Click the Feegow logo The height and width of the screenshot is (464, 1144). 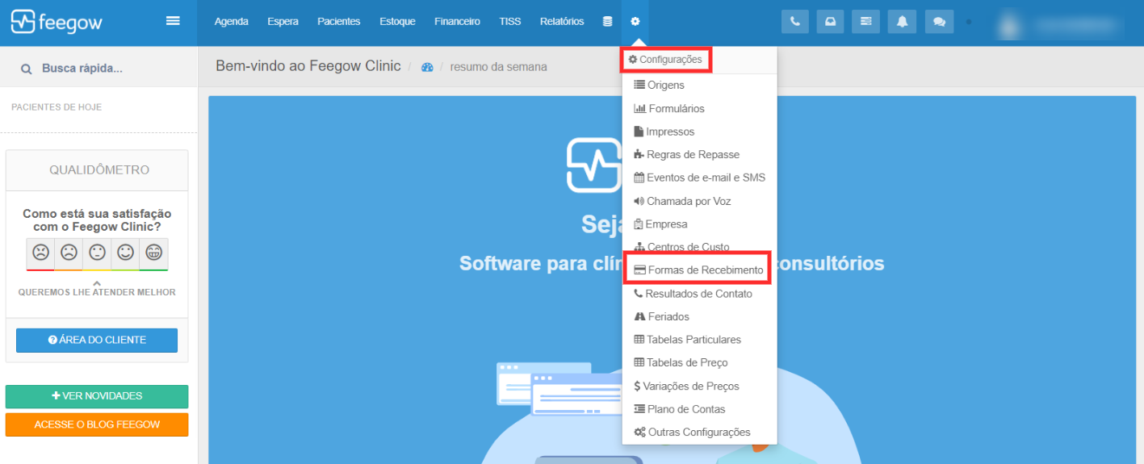[x=57, y=22]
